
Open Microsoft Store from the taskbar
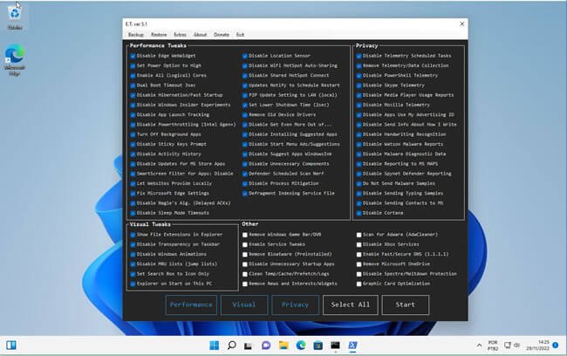pyautogui.click(x=318, y=346)
